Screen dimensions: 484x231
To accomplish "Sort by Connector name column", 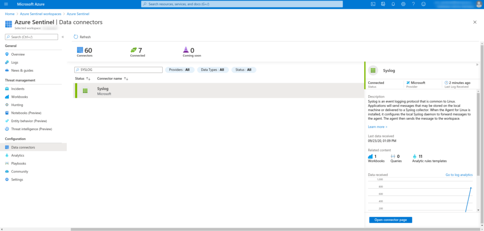I will 112,79.
